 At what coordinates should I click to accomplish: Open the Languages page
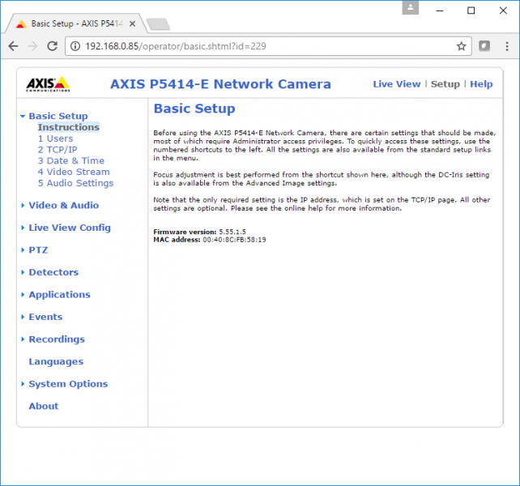[56, 361]
